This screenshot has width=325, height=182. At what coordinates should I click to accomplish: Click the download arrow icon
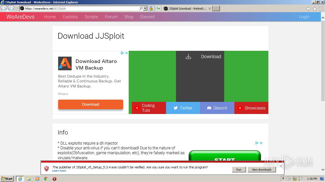(188, 56)
